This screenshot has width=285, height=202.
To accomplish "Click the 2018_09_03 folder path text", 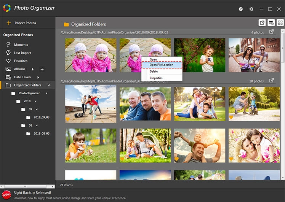I will [115, 32].
